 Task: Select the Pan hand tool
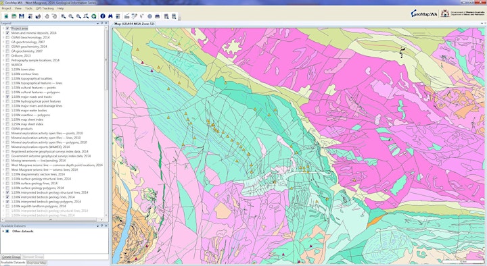[x=47, y=16]
